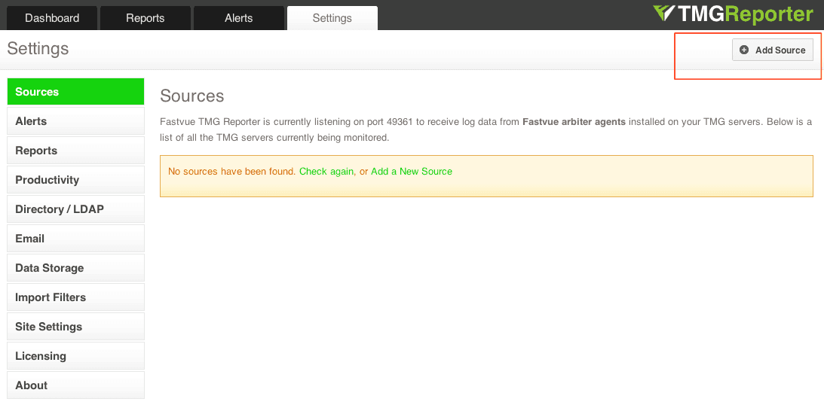
Task: Click the bold 'Fastvue arbiter agents' text
Action: point(574,122)
